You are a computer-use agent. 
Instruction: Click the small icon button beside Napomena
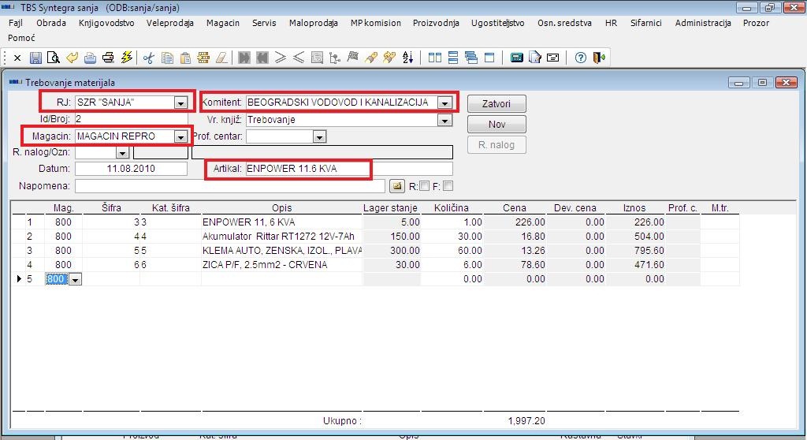(x=396, y=186)
